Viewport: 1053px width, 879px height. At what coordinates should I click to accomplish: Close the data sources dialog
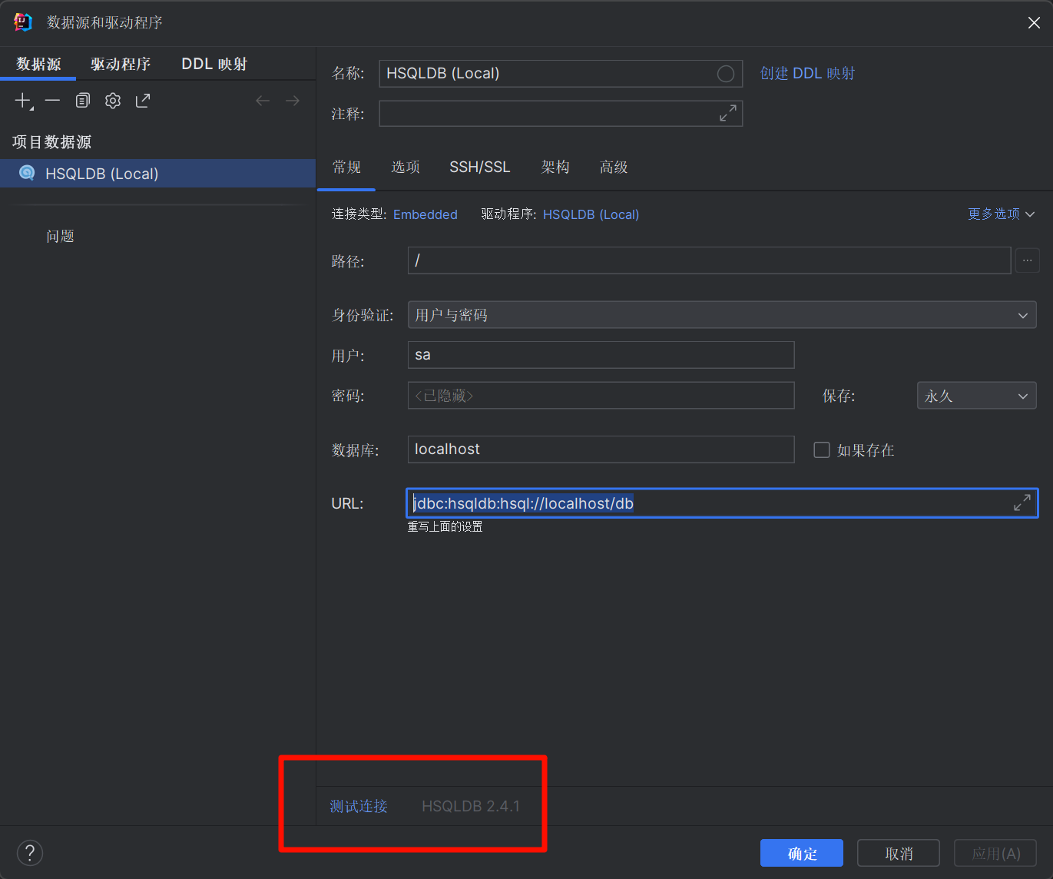1034,23
